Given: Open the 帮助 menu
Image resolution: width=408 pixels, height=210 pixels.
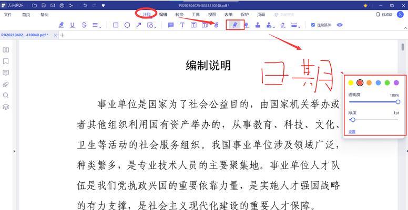Looking at the screenshot, I should click(x=45, y=15).
